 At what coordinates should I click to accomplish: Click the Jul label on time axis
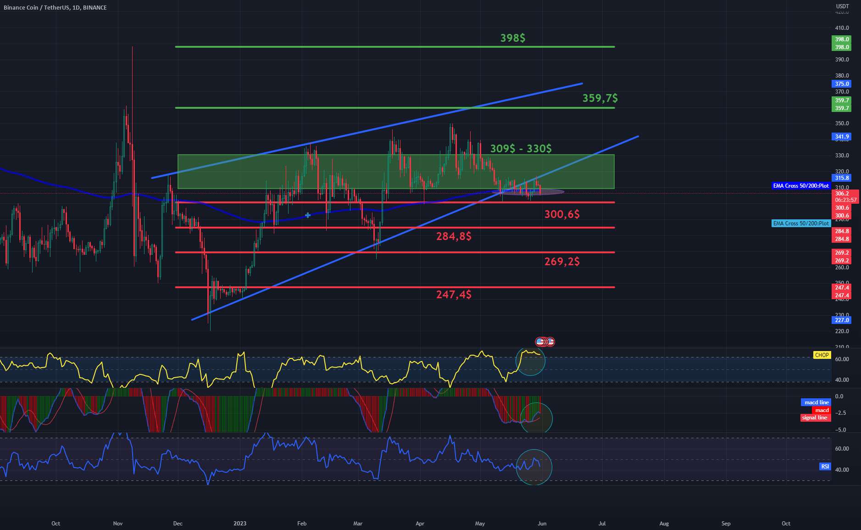(602, 524)
